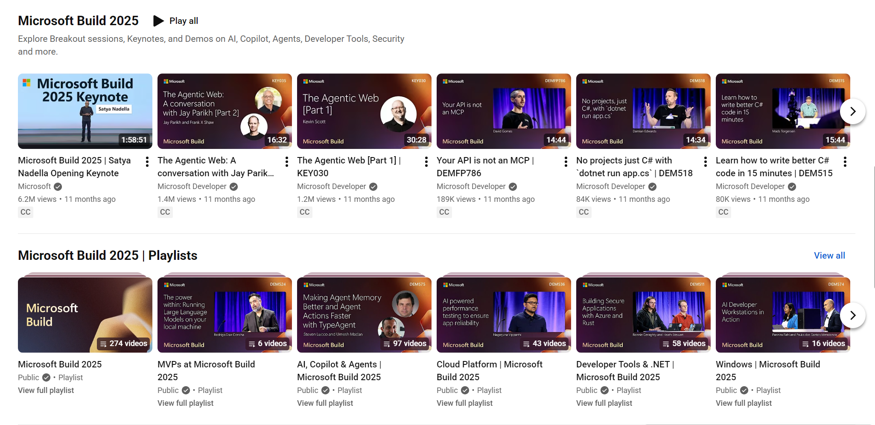Open playlist title MVPs at Microsoft Build 2025

[206, 371]
